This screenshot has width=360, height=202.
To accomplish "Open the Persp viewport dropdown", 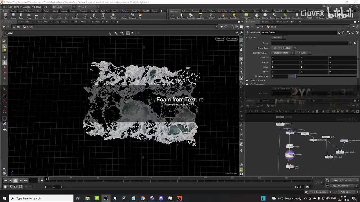I will tap(220, 39).
